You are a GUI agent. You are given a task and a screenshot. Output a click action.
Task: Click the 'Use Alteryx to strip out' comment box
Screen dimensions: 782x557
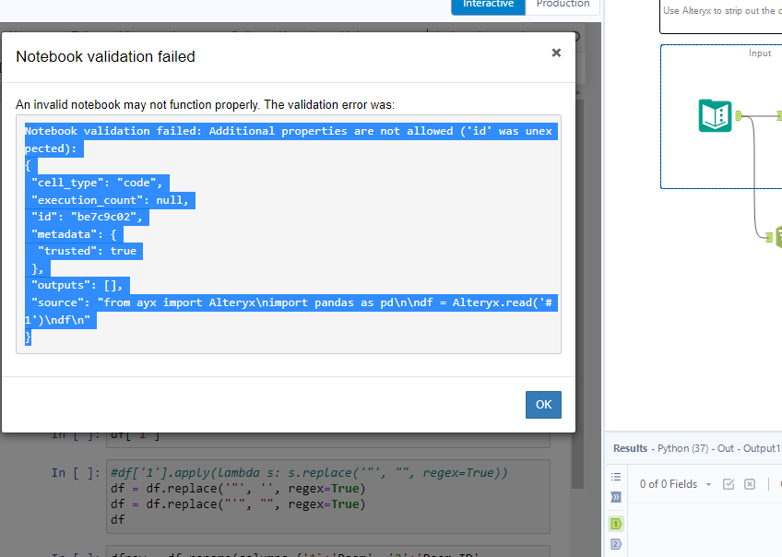pos(721,16)
